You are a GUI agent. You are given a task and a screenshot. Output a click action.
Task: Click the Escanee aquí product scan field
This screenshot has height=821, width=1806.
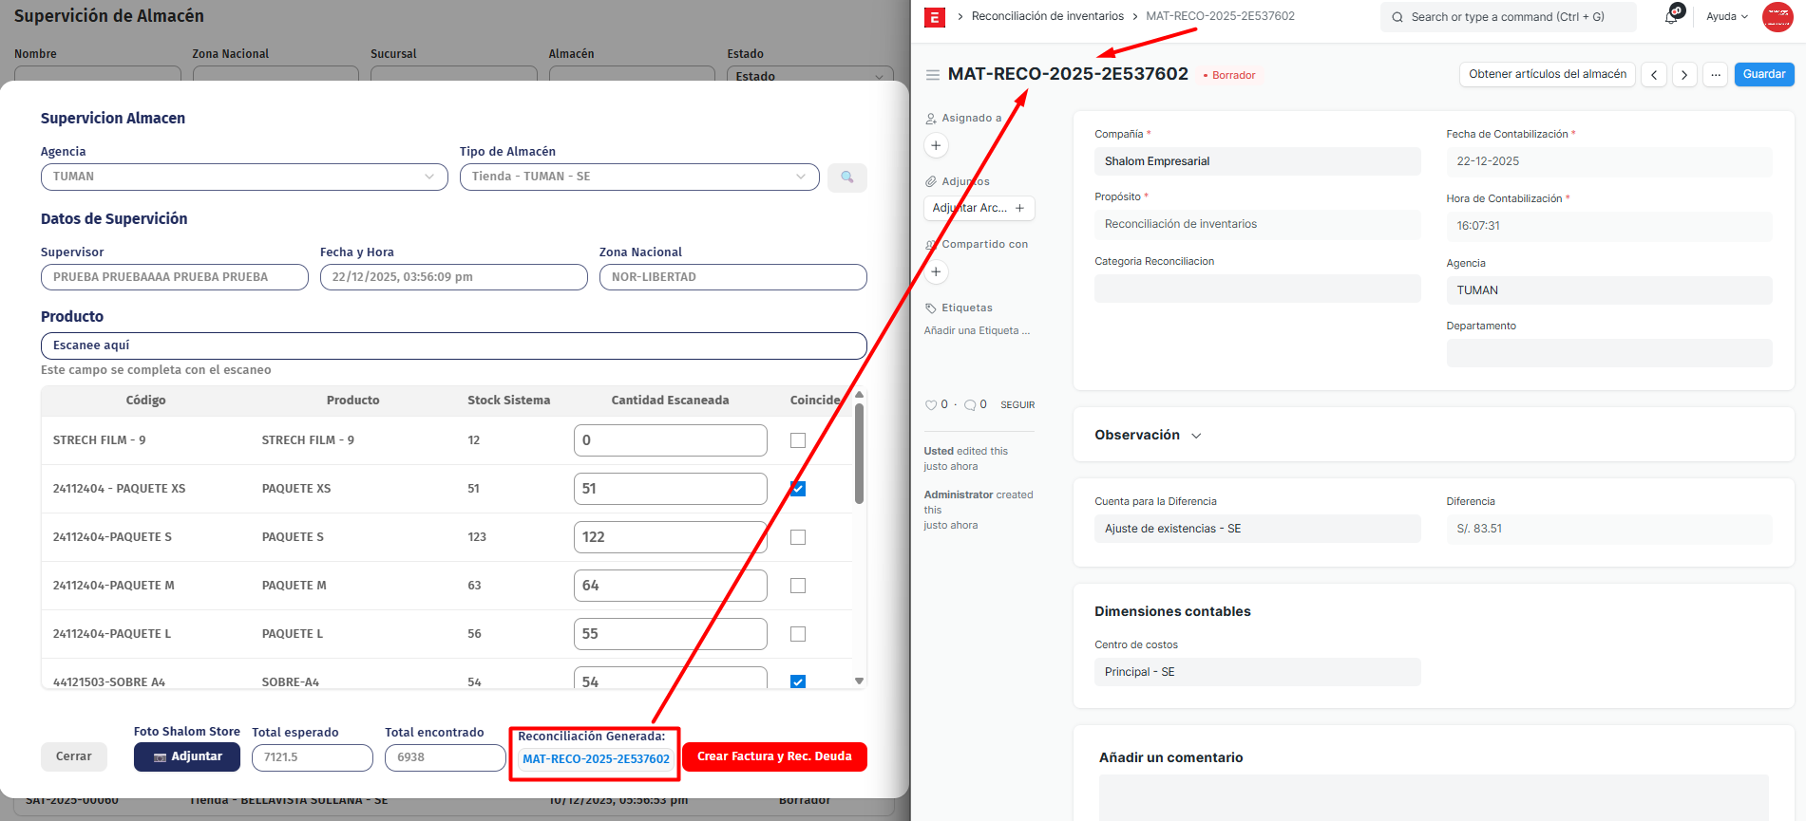[453, 345]
